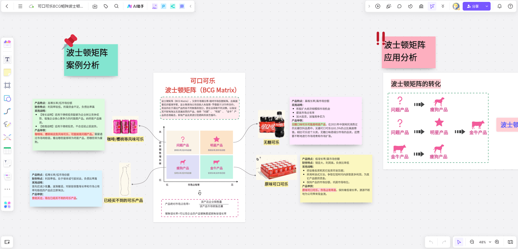Start presentation with the play icon
518x249 pixels.
tap(378, 6)
